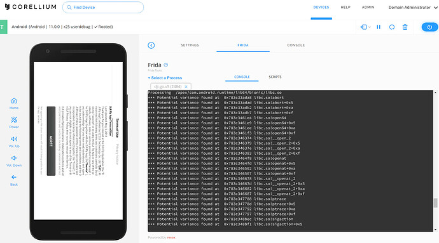Image resolution: width=439 pixels, height=243 pixels.
Task: Click the Terms of Use text on phone
Action: pos(117,128)
